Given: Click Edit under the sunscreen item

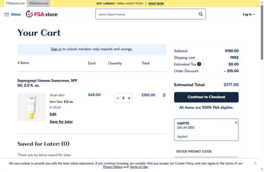Looking at the screenshot, I should 53,114.
